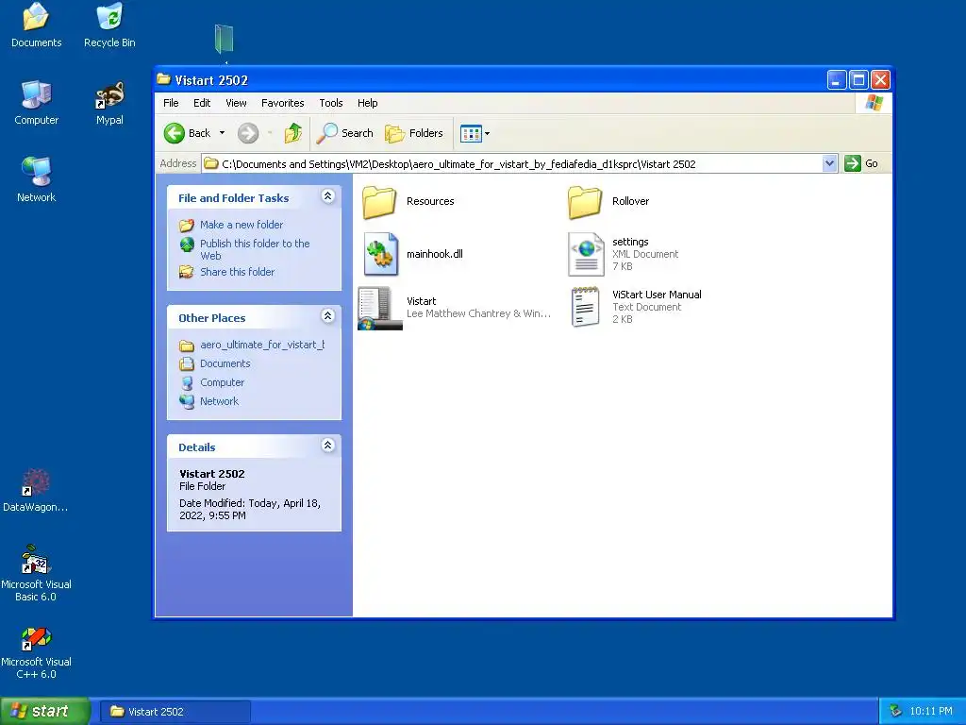Click the Forward arrow icon
The width and height of the screenshot is (966, 725).
[248, 133]
